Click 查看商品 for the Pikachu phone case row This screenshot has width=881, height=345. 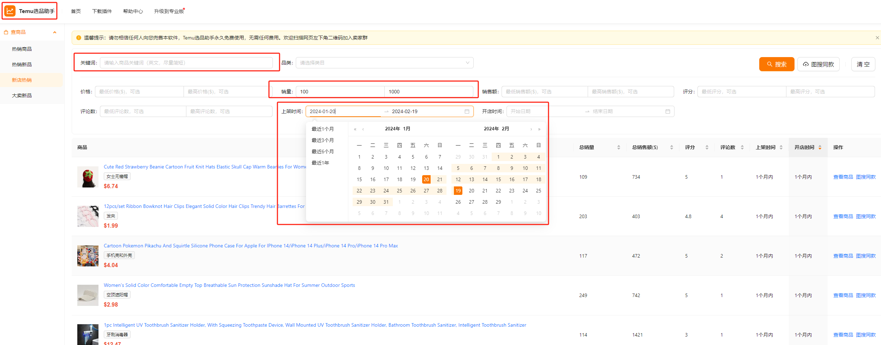click(843, 256)
